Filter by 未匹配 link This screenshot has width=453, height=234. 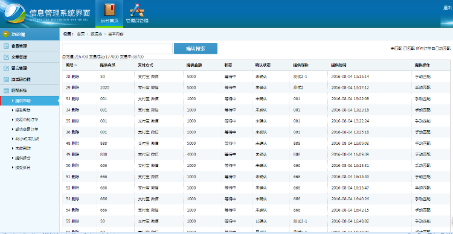click(396, 49)
